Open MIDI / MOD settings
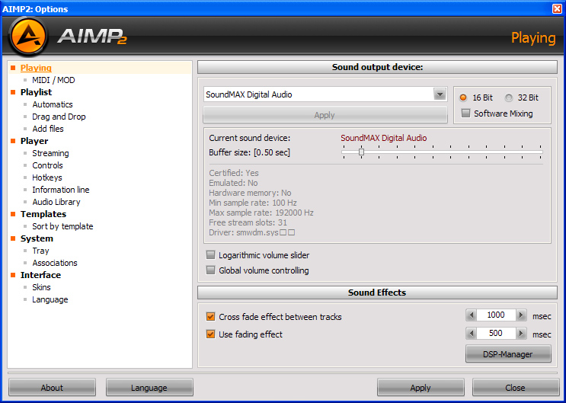The image size is (566, 403). click(53, 80)
